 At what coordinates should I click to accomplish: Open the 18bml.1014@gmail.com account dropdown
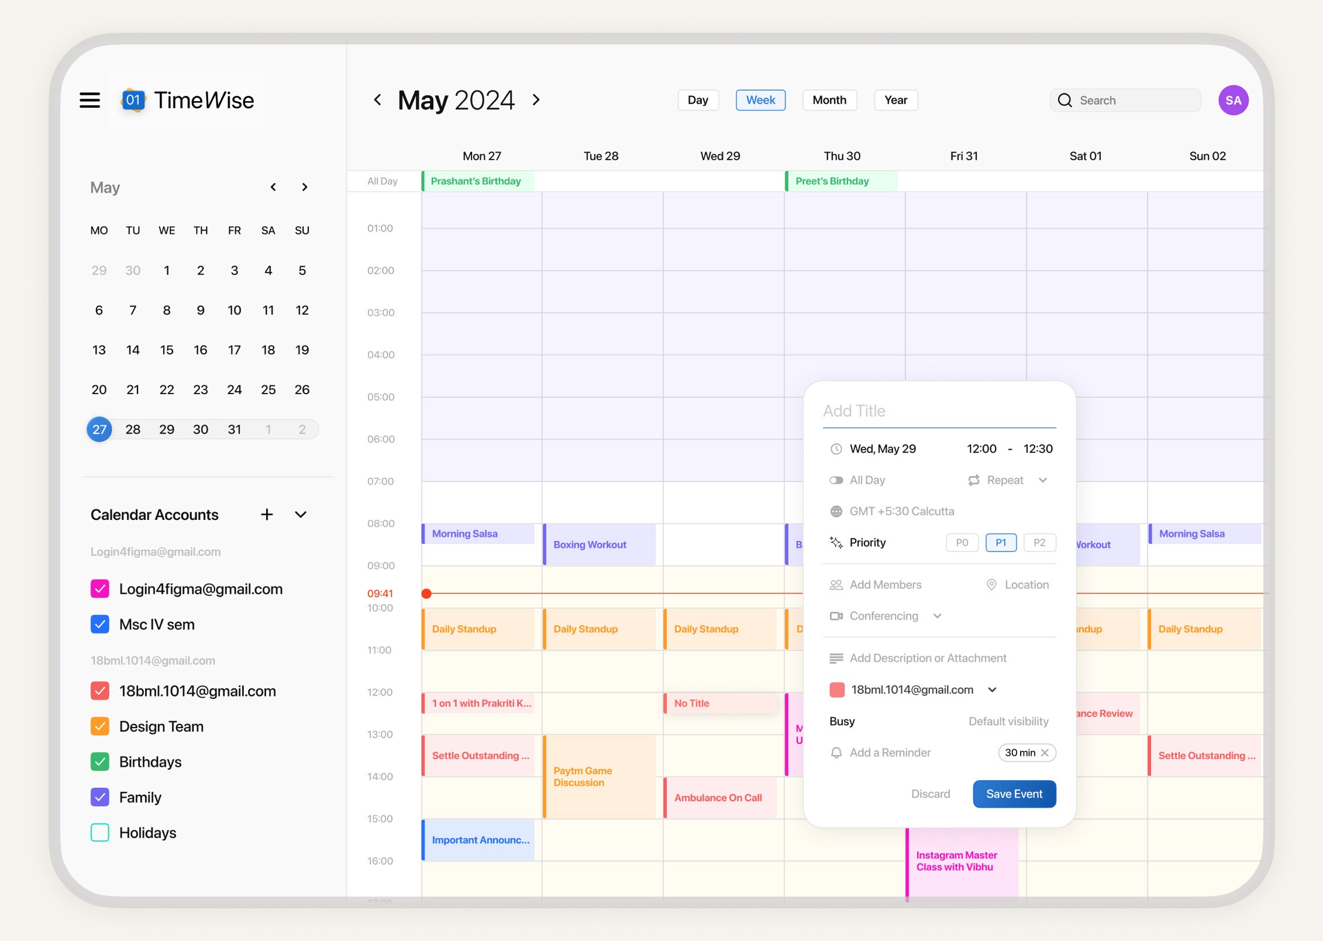(993, 690)
